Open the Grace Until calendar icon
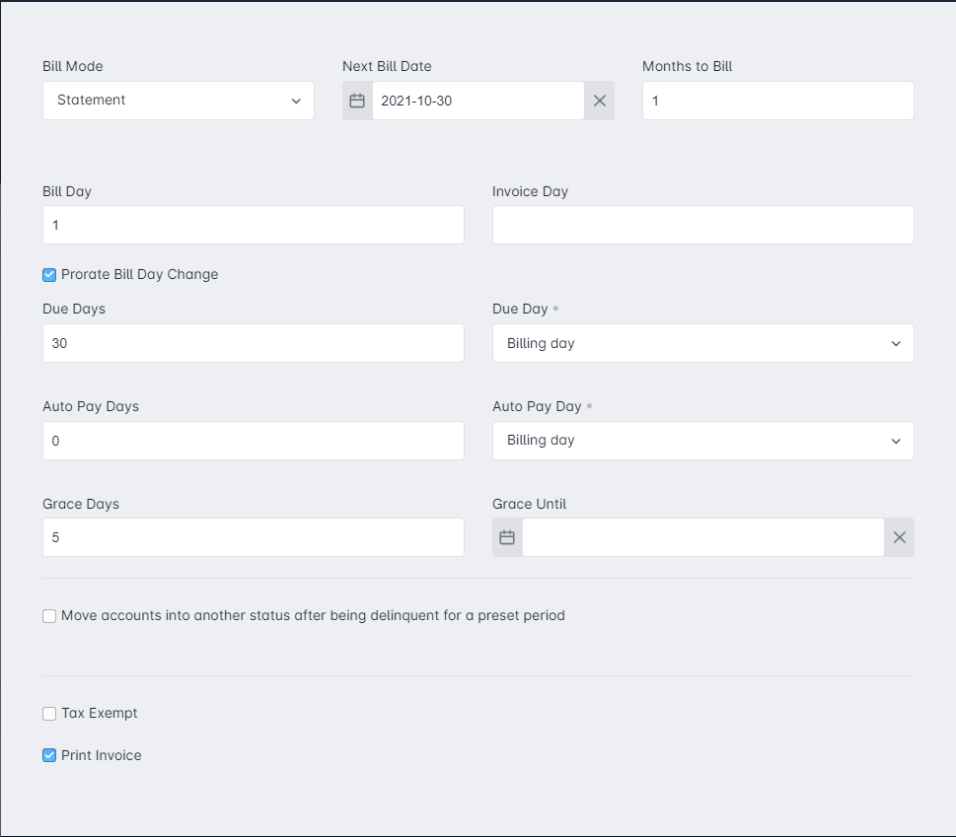Screen dimensions: 956x837 [x=507, y=537]
